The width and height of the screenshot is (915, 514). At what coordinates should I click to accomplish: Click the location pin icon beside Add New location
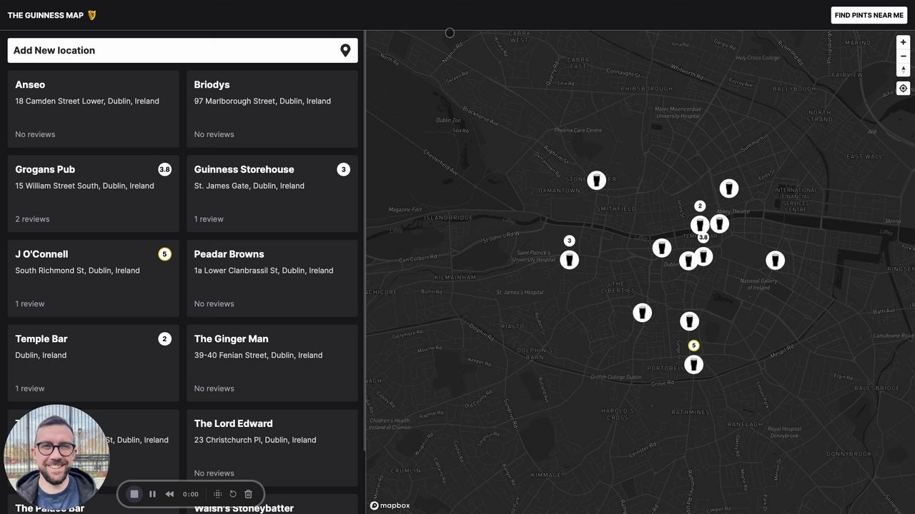tap(345, 50)
